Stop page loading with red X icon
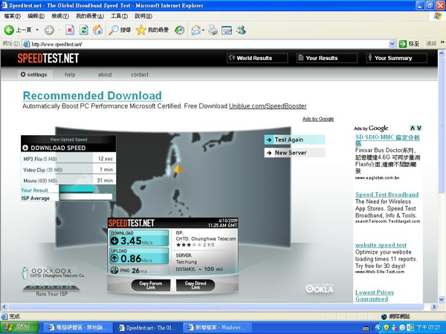This screenshot has width=446, height=334. coord(70,30)
